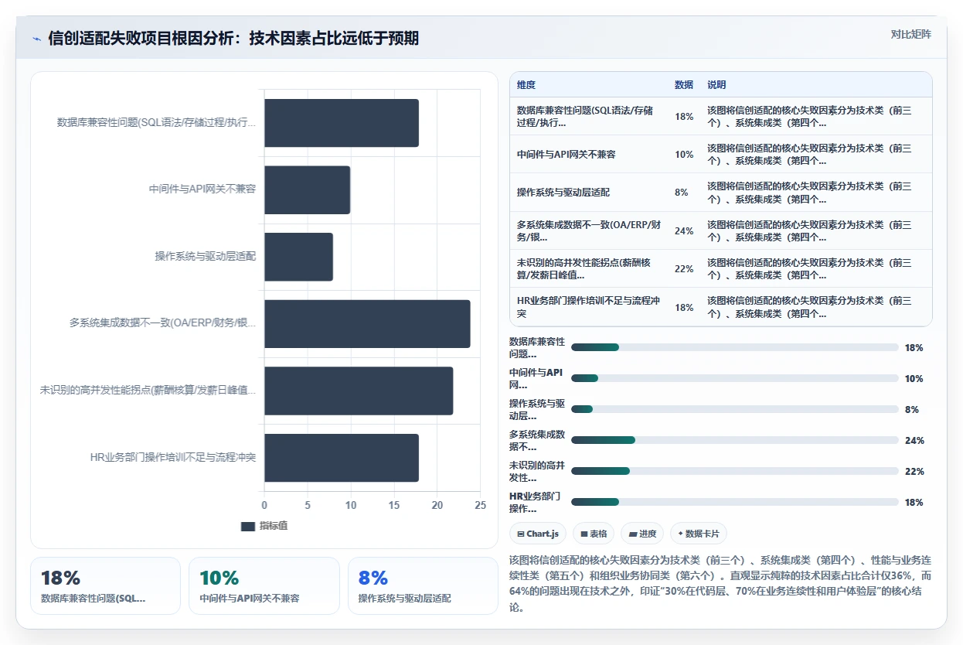Screen dimensions: 963x645
Task: Click 多系统集成数据不一致 y-axis label
Action: (162, 323)
